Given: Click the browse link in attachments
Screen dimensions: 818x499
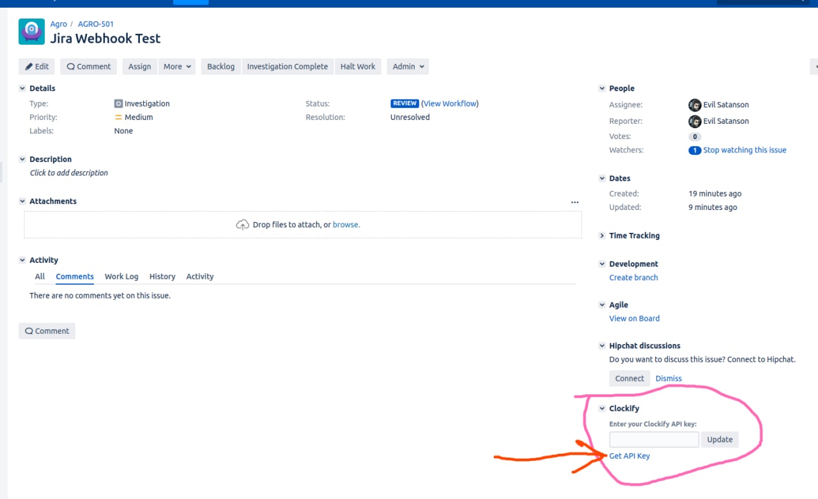Looking at the screenshot, I should (x=346, y=225).
